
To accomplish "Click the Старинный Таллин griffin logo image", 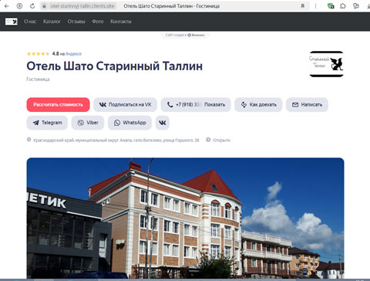I will click(326, 64).
